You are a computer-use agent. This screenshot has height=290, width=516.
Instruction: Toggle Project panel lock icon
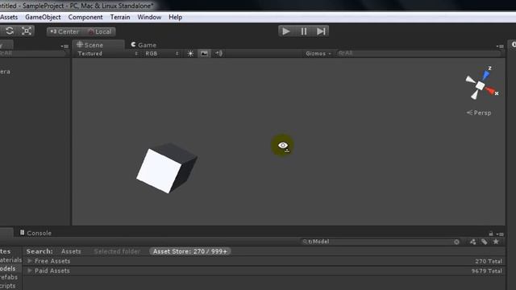point(491,234)
